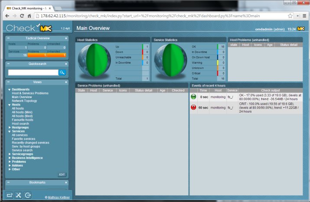Click the add snapin icon in the sidebar footer
This screenshot has width=310, height=202.
coord(9,195)
